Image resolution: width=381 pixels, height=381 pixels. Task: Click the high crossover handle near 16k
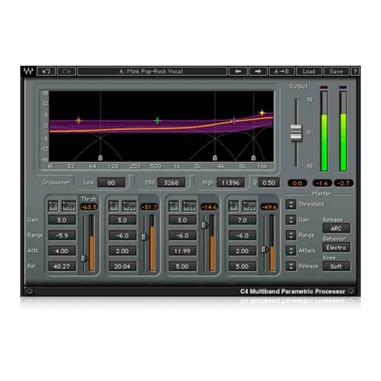253,158
